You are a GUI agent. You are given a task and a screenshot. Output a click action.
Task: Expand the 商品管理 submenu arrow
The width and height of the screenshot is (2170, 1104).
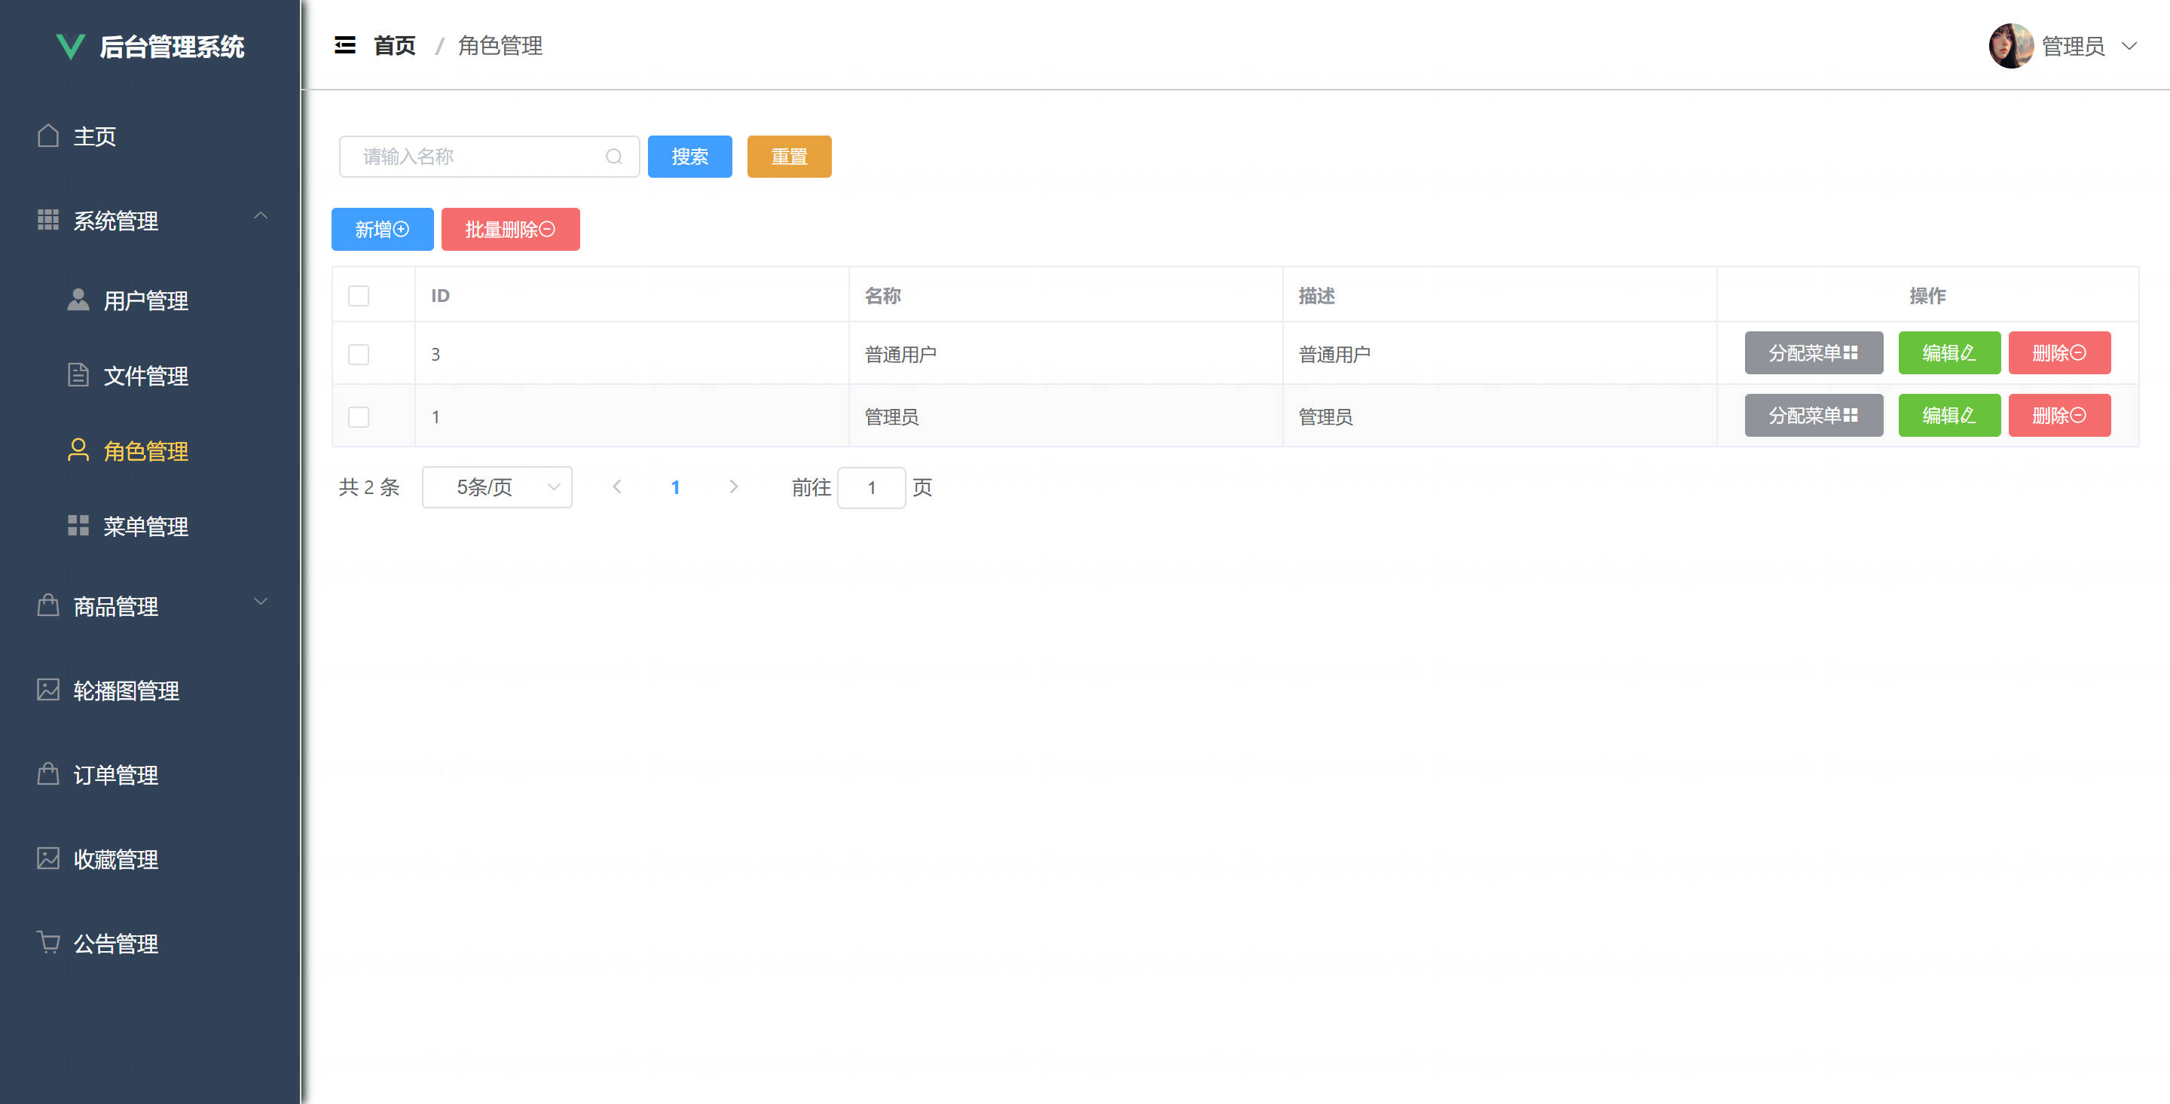coord(260,601)
